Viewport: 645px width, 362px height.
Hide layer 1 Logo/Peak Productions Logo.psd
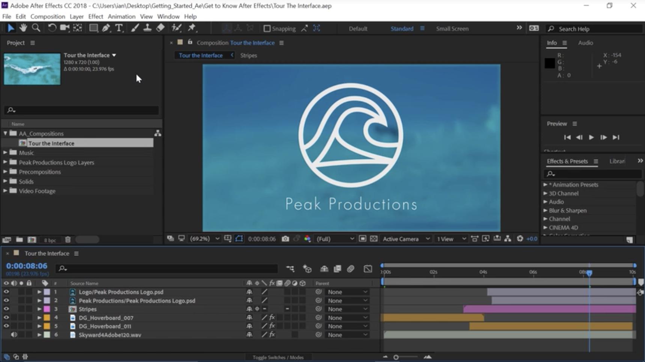pos(6,292)
